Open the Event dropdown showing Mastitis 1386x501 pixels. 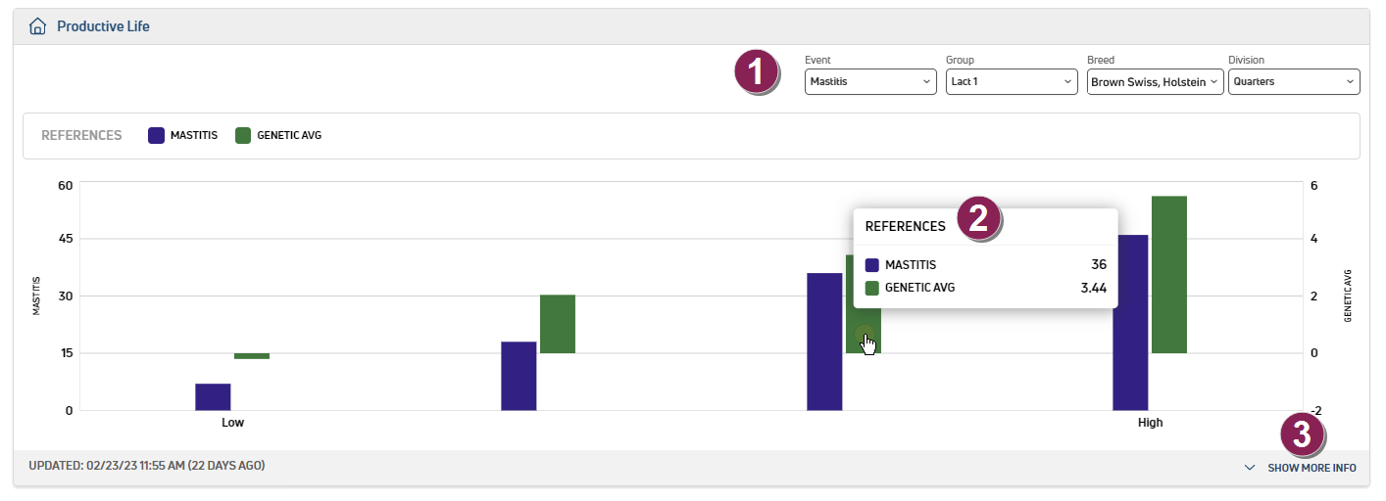(869, 82)
